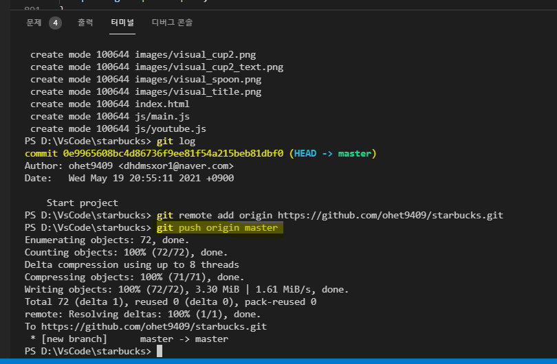Click the line 'create mode 100644 js/main.js'
Screen dimensions: 557x364
[x=110, y=116]
